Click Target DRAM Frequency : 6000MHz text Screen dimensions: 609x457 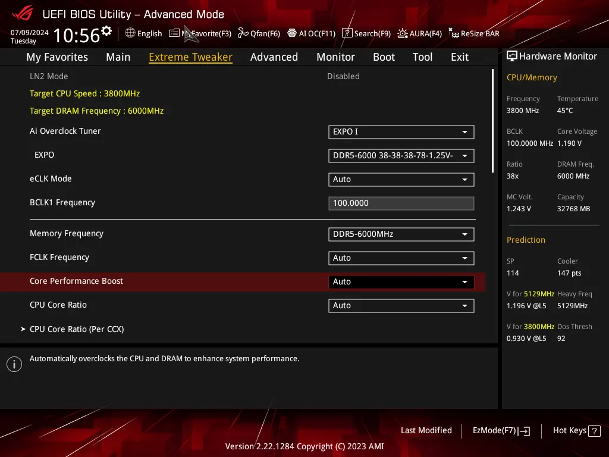(x=97, y=111)
